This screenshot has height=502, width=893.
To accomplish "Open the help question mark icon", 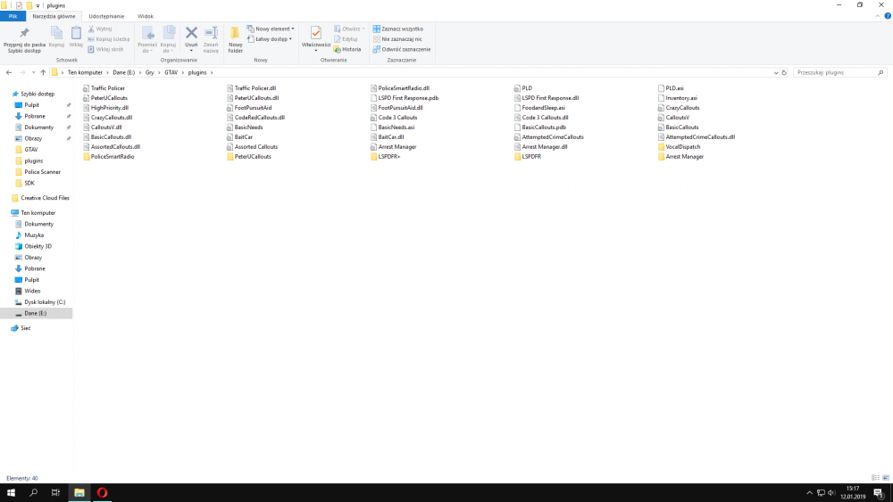I will (x=888, y=16).
